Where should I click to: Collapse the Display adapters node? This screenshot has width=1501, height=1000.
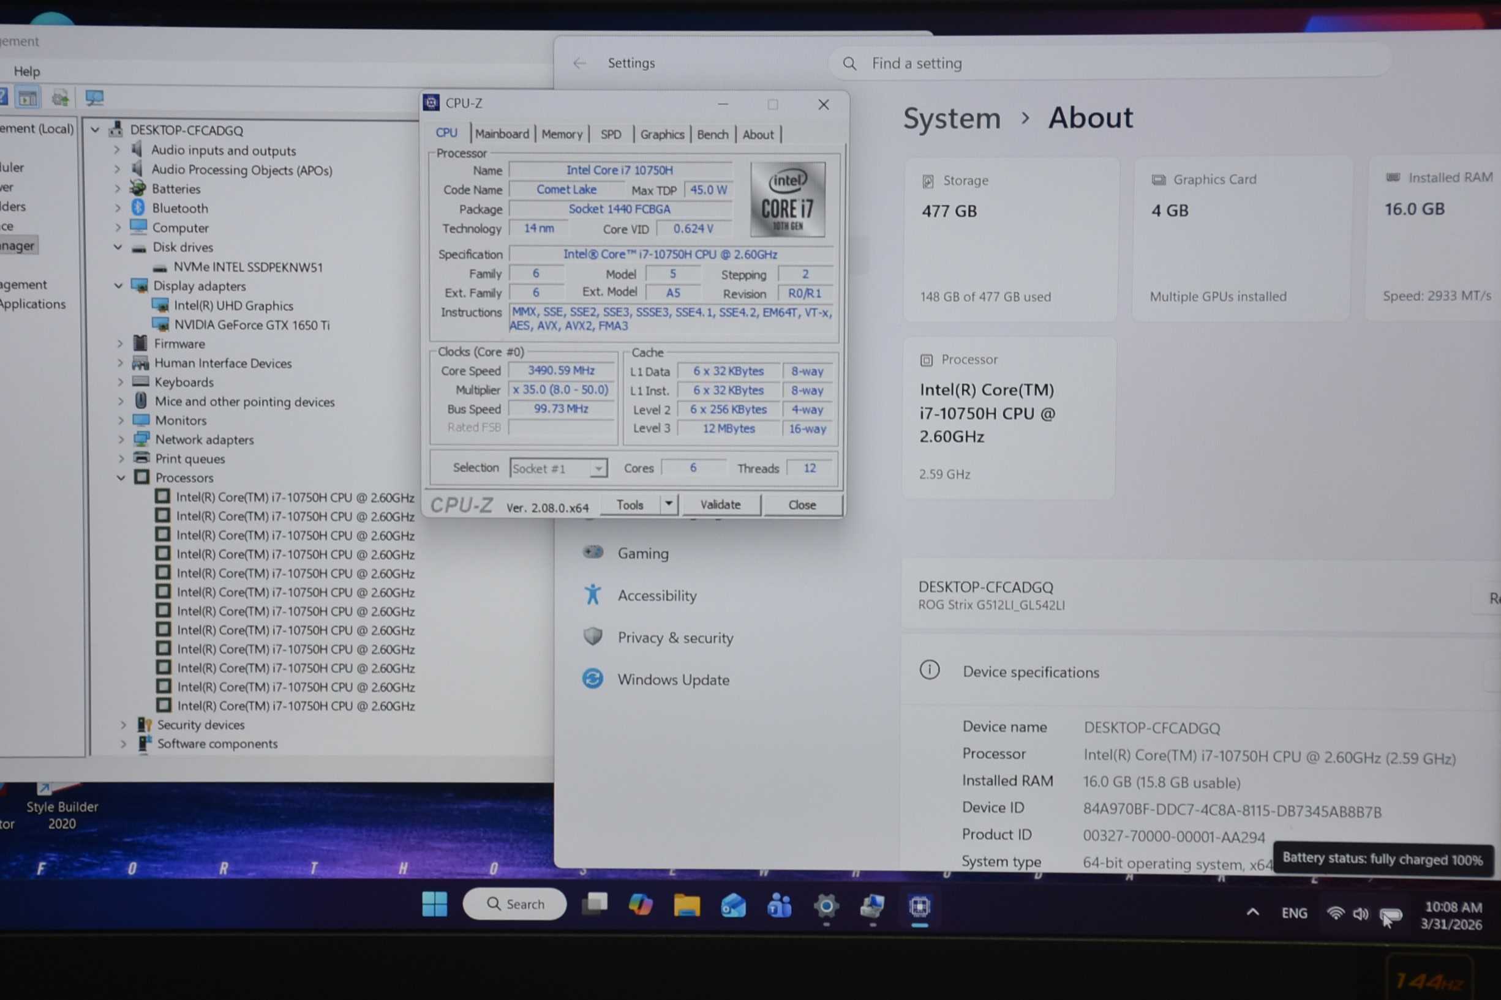118,286
